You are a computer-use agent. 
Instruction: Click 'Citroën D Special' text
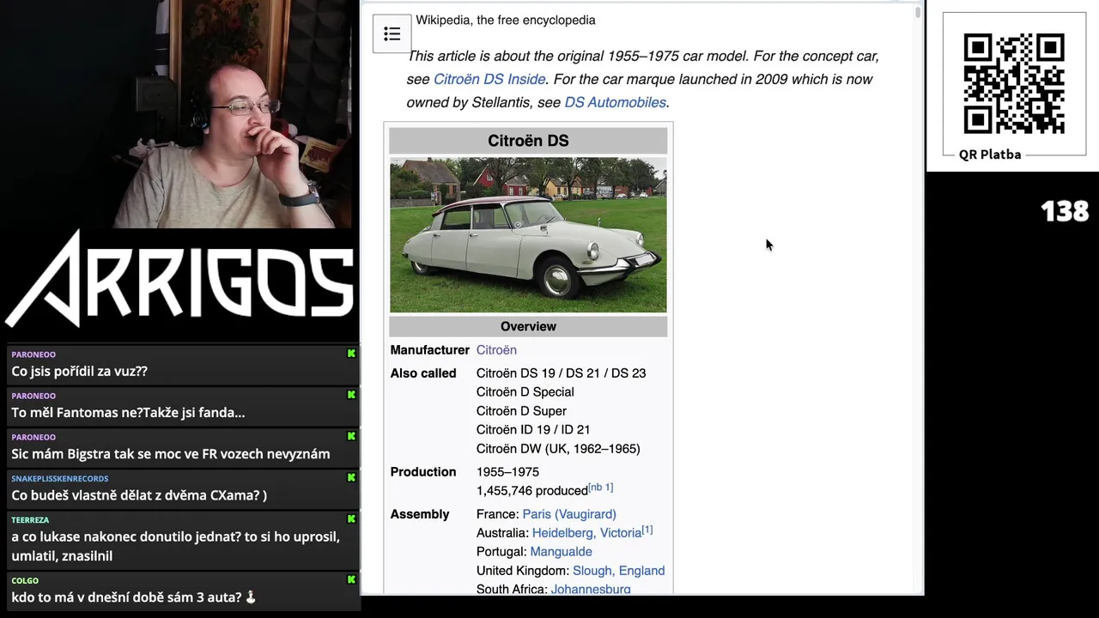525,392
